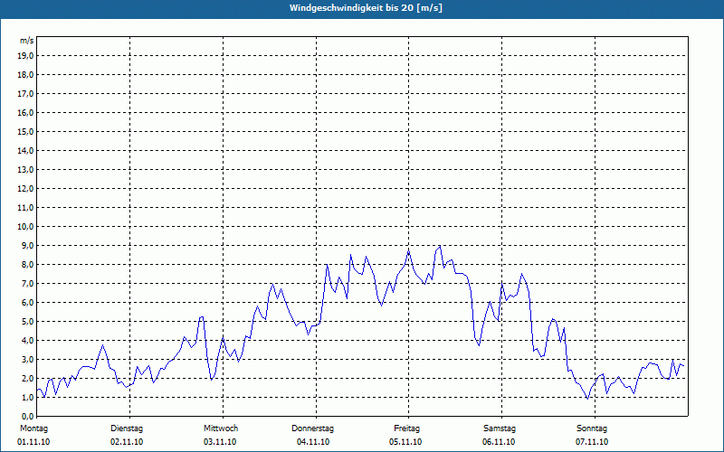Select the 9,0 y-axis label

(27, 245)
